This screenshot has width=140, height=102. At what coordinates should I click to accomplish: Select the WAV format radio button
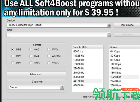pyautogui.click(x=49, y=50)
